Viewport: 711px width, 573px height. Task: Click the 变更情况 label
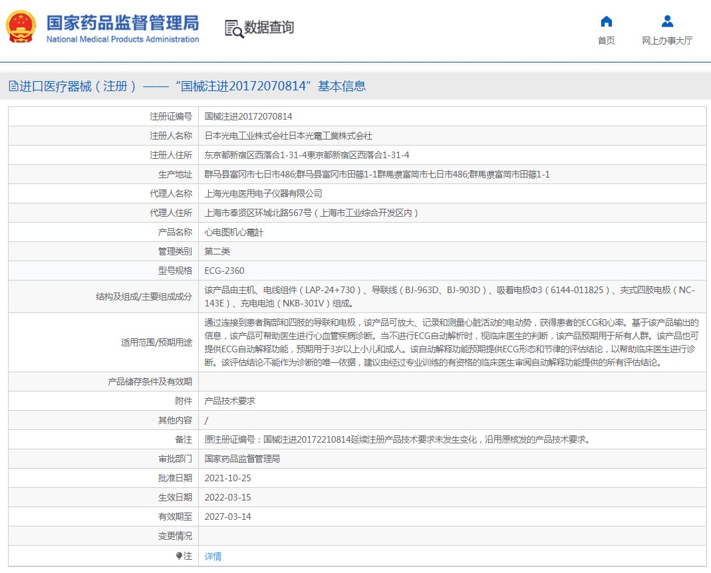[x=175, y=536]
